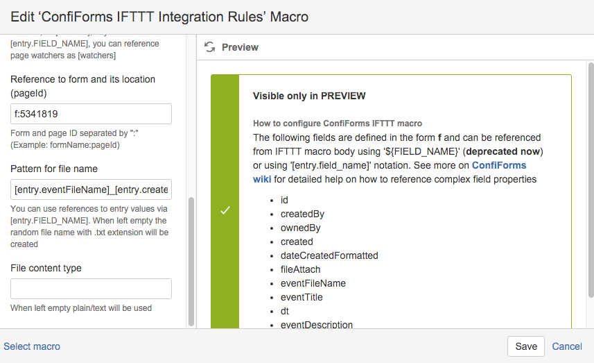The height and width of the screenshot is (363, 594).
Task: Click the 'File content type' label
Action: click(x=46, y=268)
